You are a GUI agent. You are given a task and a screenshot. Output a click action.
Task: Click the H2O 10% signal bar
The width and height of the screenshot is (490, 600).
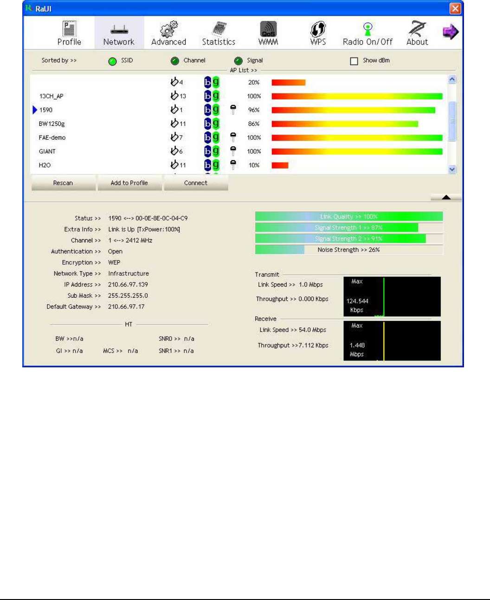280,165
